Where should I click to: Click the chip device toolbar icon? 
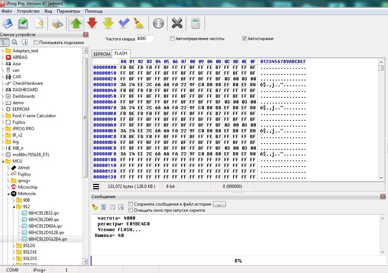click(57, 24)
